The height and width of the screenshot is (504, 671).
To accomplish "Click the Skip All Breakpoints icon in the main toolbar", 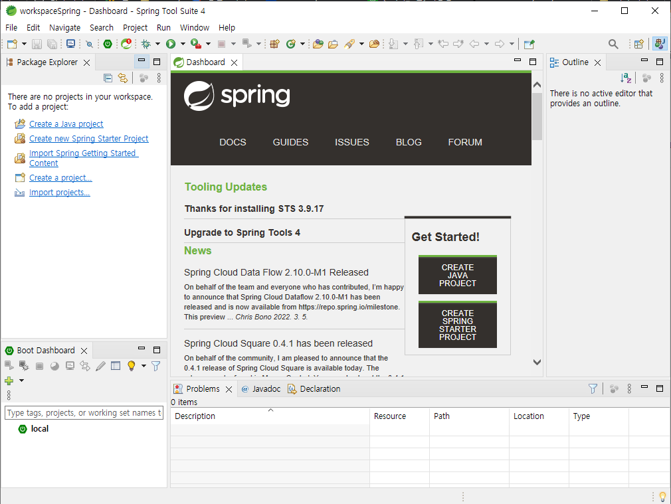I will [89, 44].
